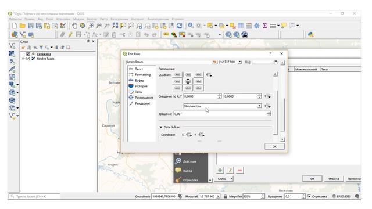Click the red remove rule minus button
Viewport: 372px width, 209px height.
pos(240,170)
